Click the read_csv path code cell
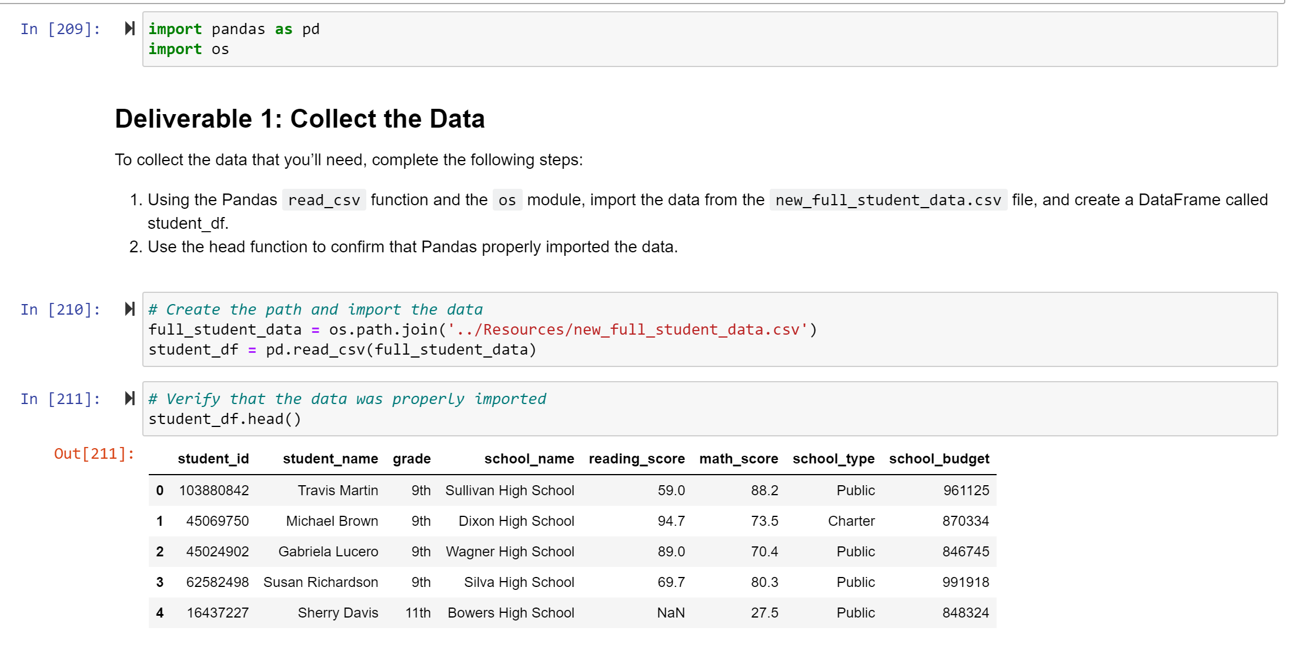 [710, 329]
